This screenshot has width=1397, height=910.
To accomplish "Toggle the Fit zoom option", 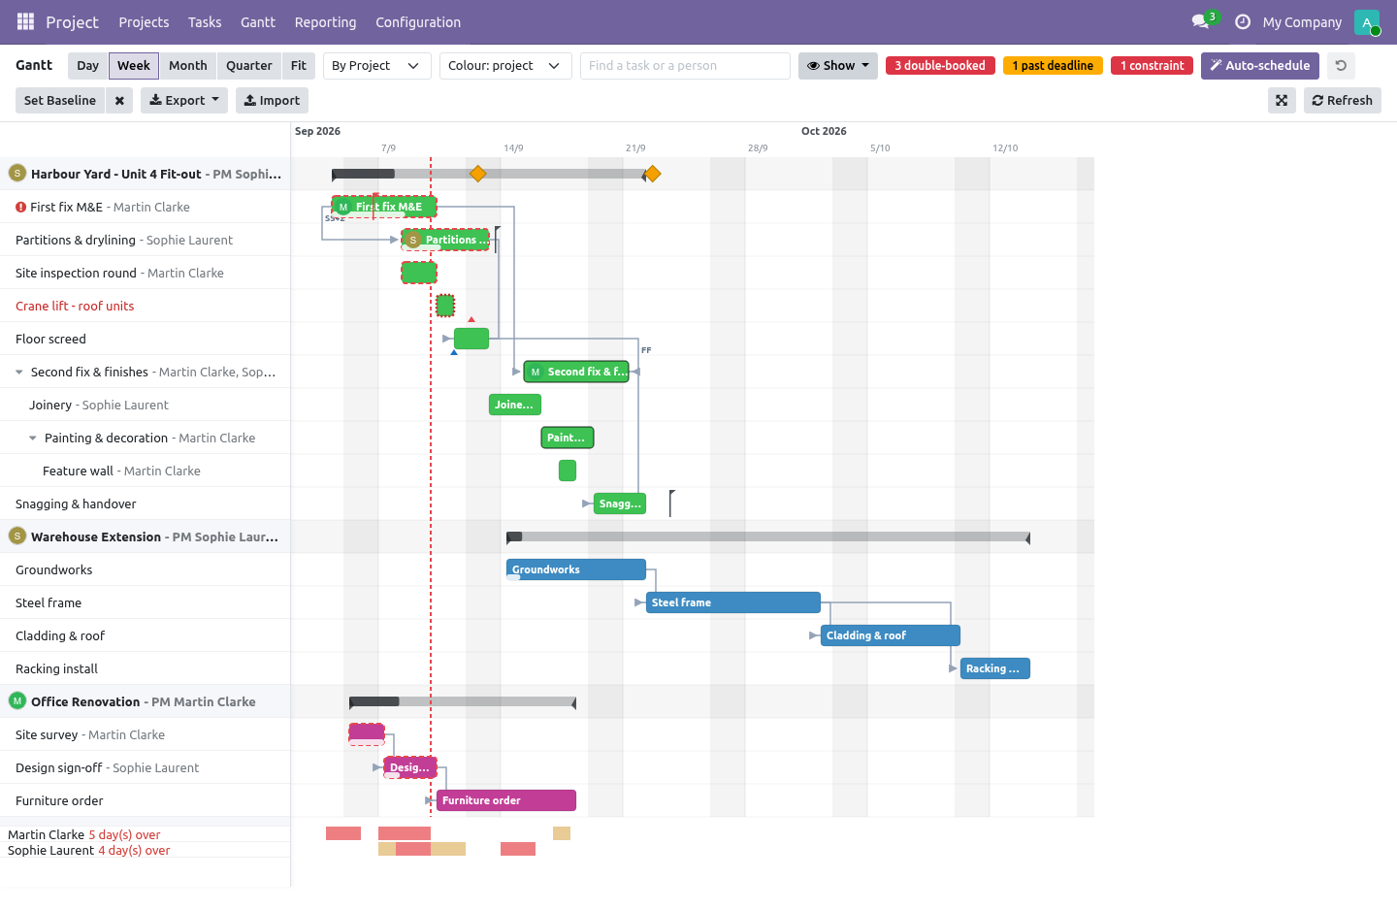I will click(x=299, y=66).
